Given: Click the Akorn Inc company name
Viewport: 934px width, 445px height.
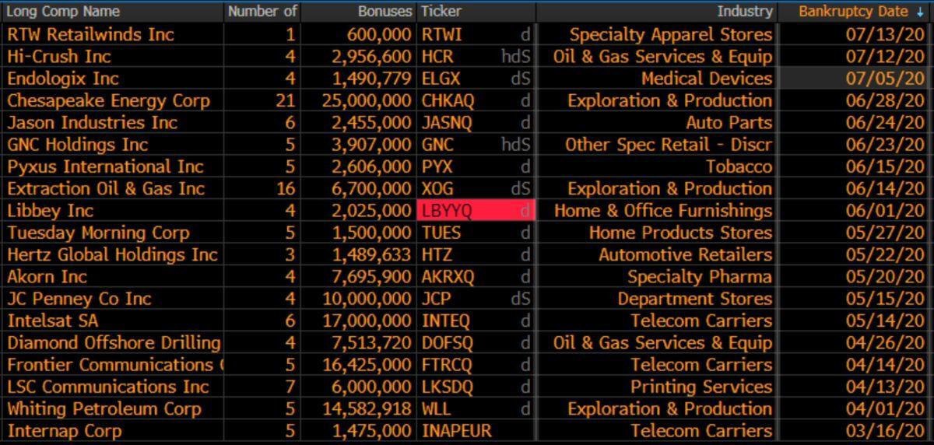Looking at the screenshot, I should pos(47,276).
